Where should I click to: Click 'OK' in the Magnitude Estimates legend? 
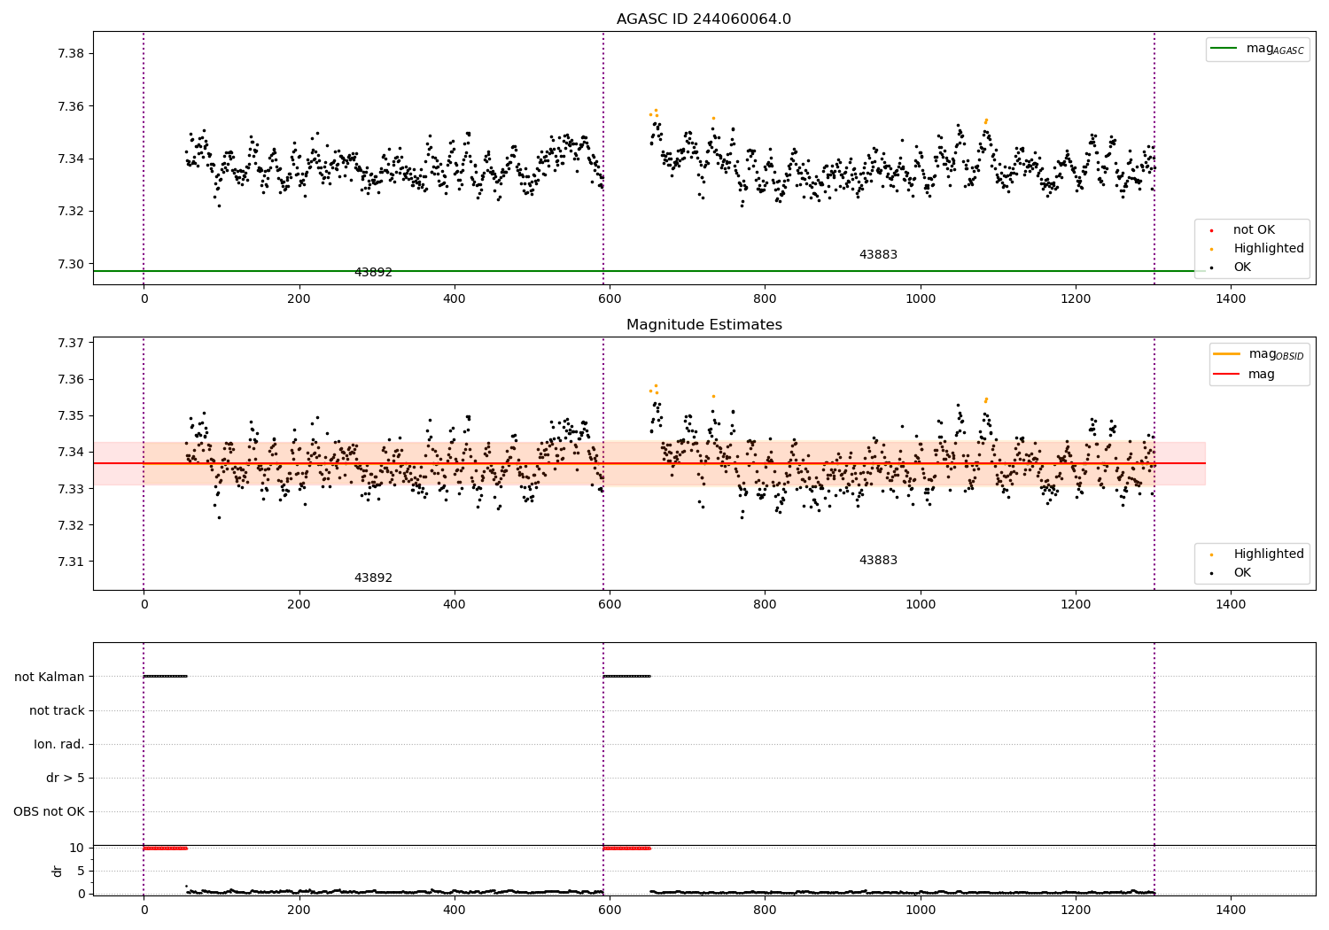click(x=1242, y=573)
